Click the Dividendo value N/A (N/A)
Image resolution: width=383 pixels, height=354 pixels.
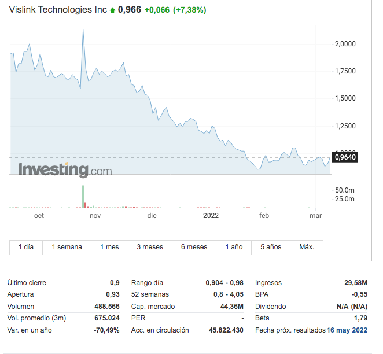click(352, 307)
